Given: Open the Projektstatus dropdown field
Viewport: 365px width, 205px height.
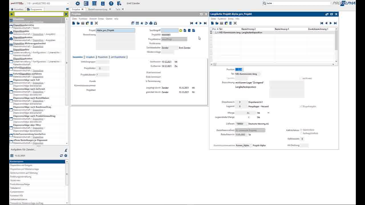Looking at the screenshot, I should 174,39.
